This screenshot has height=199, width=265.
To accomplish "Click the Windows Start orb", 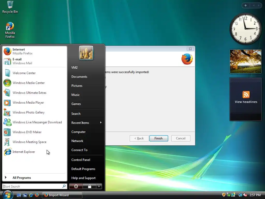I will click(x=8, y=195).
